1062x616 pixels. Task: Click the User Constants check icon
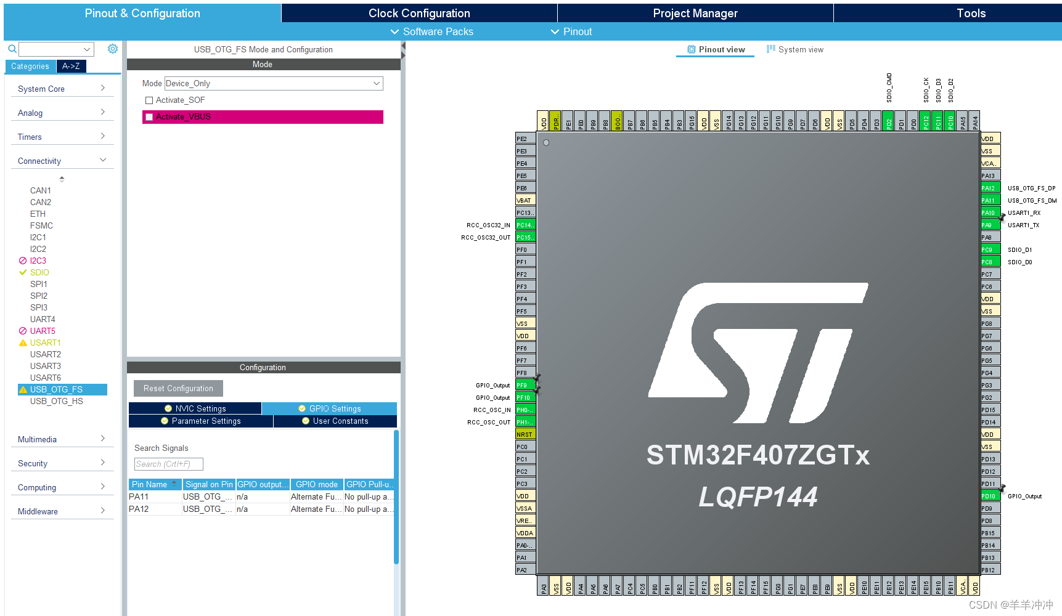(x=306, y=421)
